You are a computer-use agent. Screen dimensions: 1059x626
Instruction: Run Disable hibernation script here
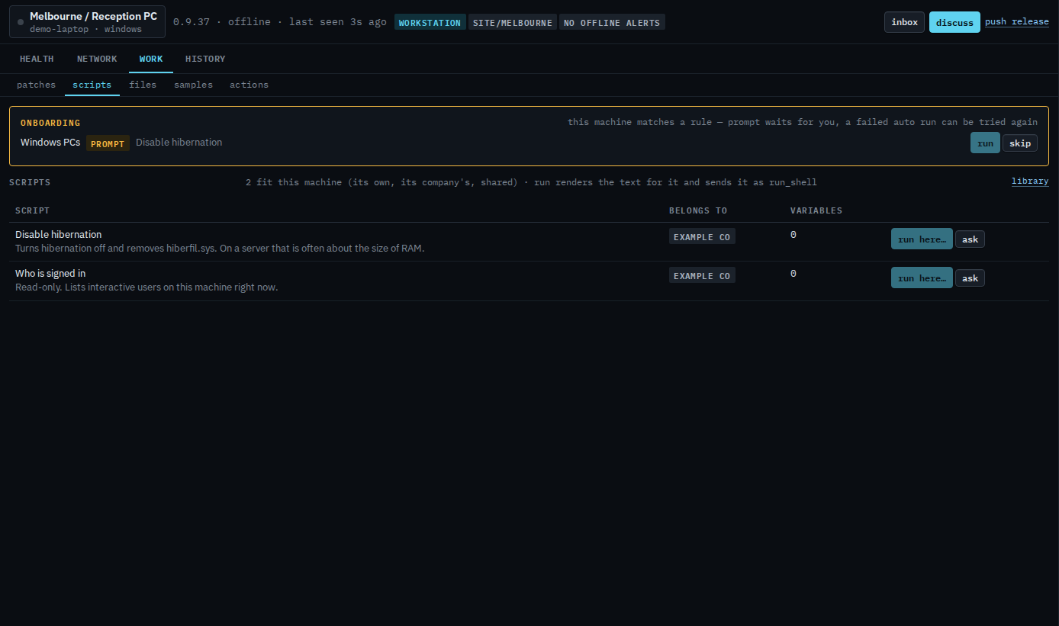coord(922,239)
